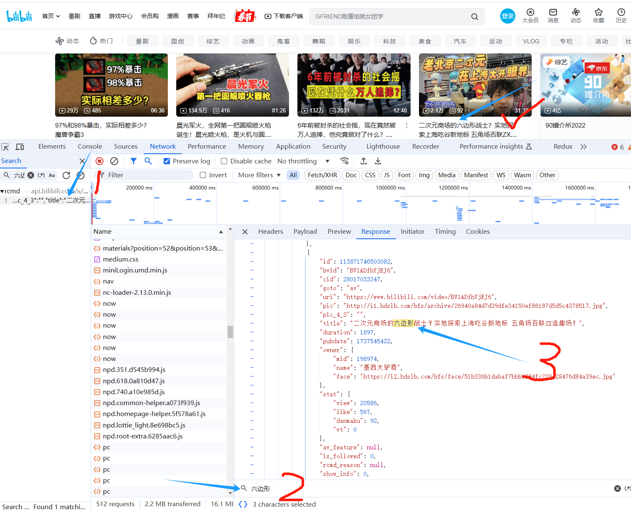Click the record network log button
This screenshot has width=631, height=510.
100,161
